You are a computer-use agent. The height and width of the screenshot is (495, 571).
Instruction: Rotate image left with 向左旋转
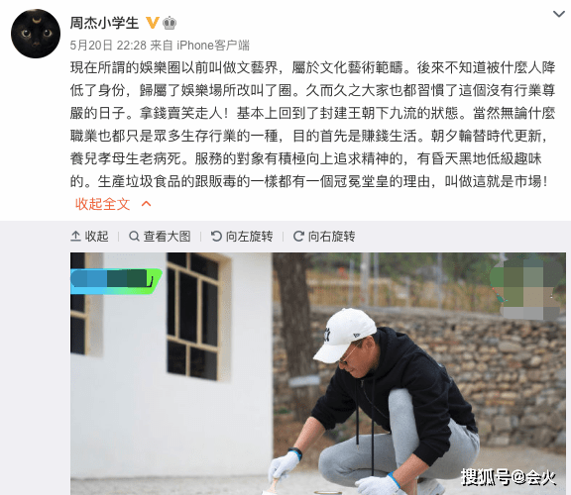pyautogui.click(x=242, y=236)
